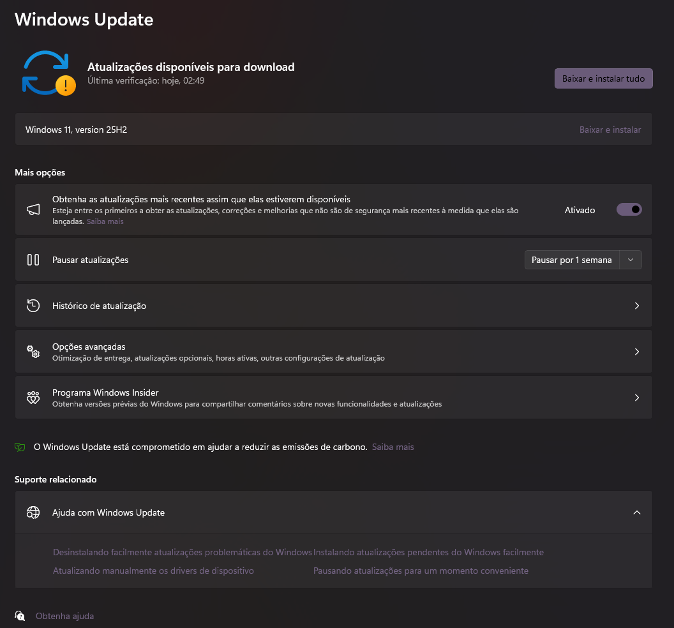This screenshot has width=674, height=628.
Task: Click the Ajuda com Windows Update label
Action: pos(109,512)
